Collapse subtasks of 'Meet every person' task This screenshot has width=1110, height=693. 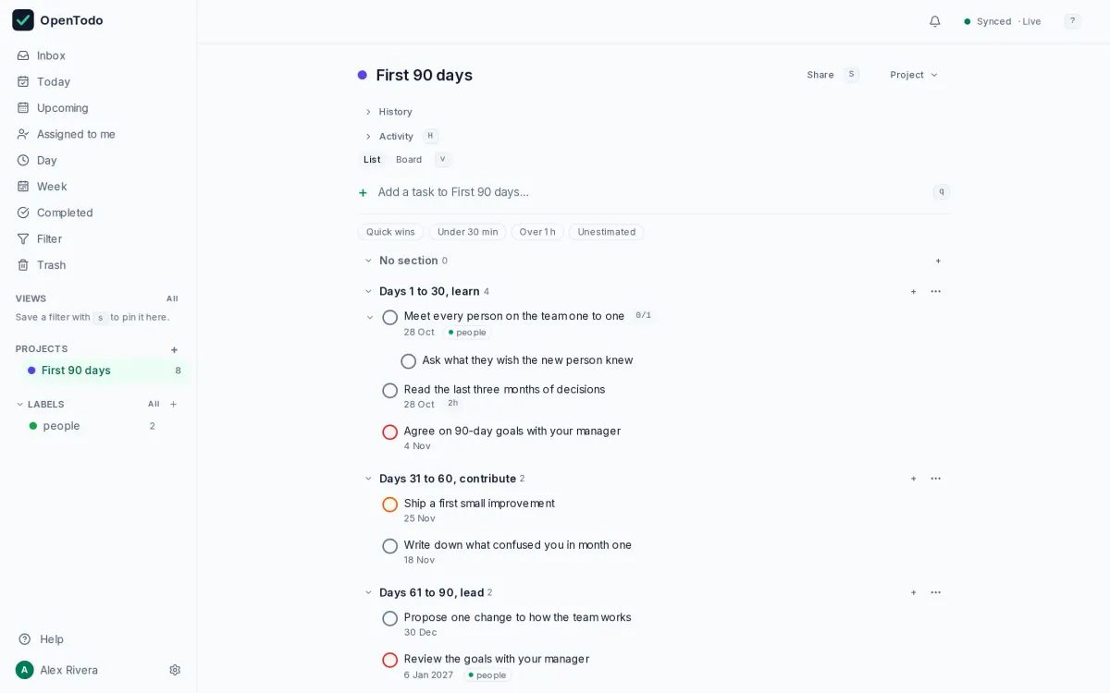click(370, 318)
